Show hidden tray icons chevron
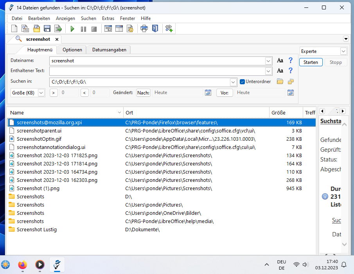The width and height of the screenshot is (354, 274). pos(267,265)
